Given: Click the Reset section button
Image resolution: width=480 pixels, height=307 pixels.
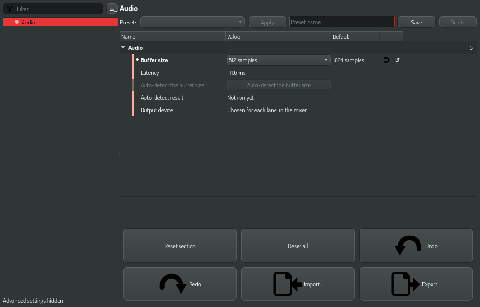Looking at the screenshot, I should pos(180,246).
